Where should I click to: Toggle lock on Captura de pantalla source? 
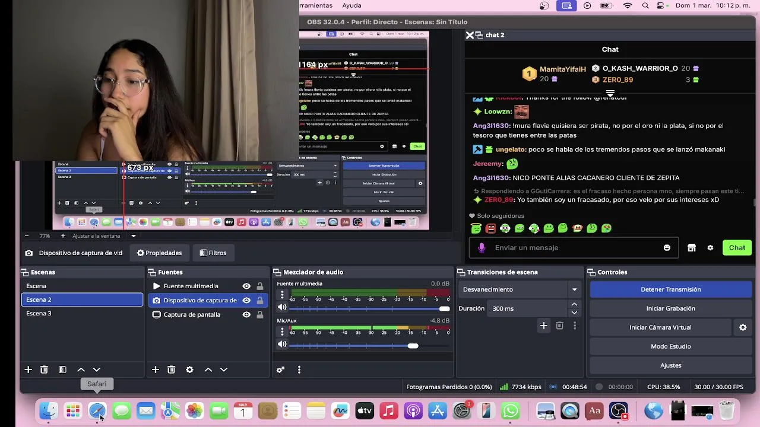[x=260, y=314]
